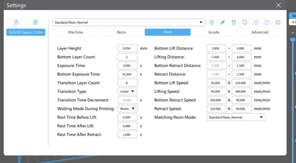Add a new machine profile icon
Image resolution: width=296 pixels, height=163 pixels.
pos(16,22)
